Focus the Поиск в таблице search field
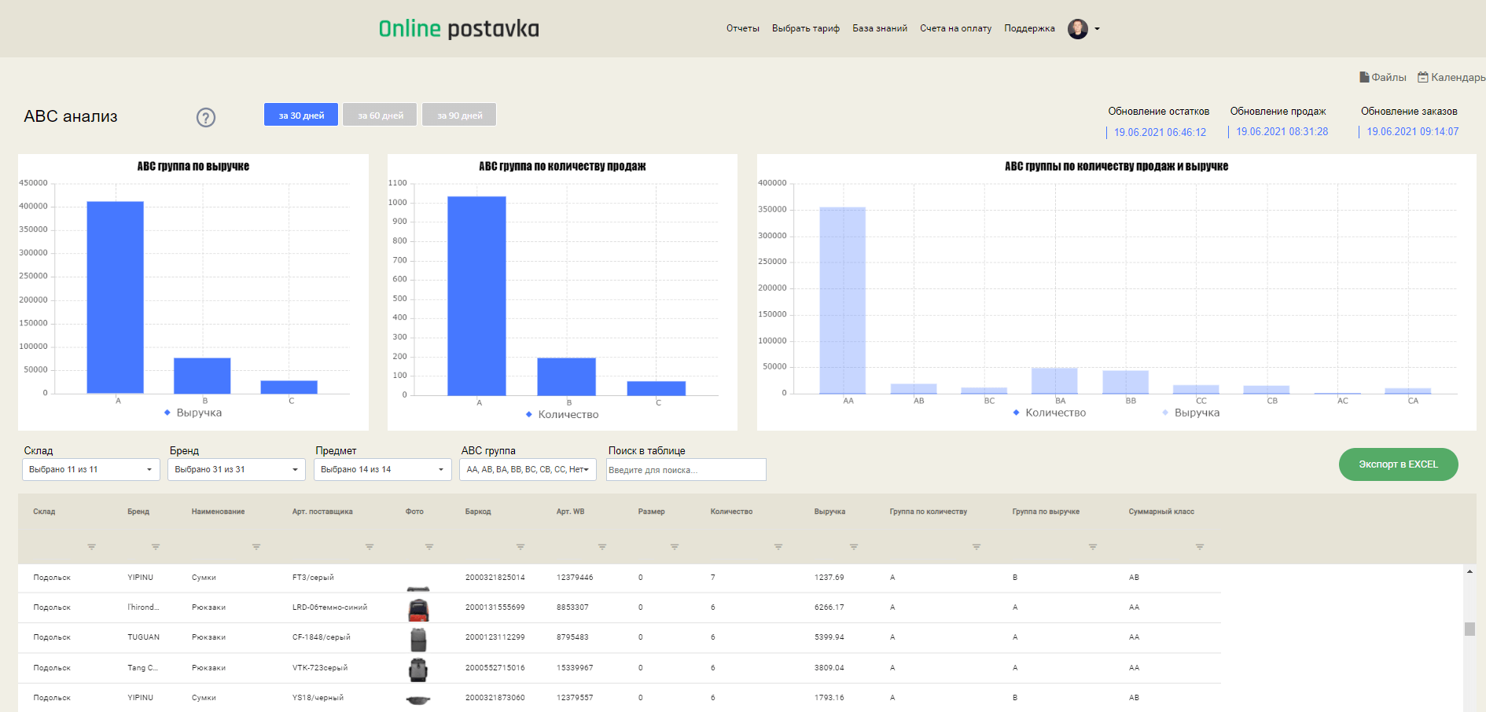This screenshot has width=1486, height=712. pos(686,469)
